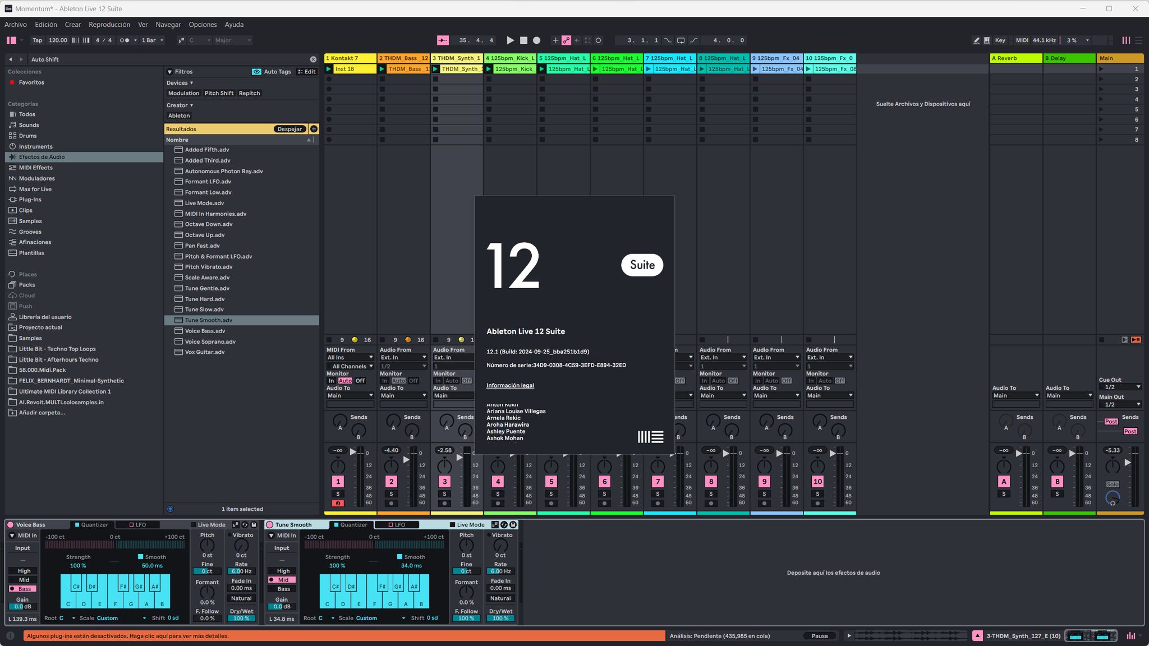The width and height of the screenshot is (1149, 646).
Task: Toggle Key mapping mode switch
Action: pos(1000,40)
